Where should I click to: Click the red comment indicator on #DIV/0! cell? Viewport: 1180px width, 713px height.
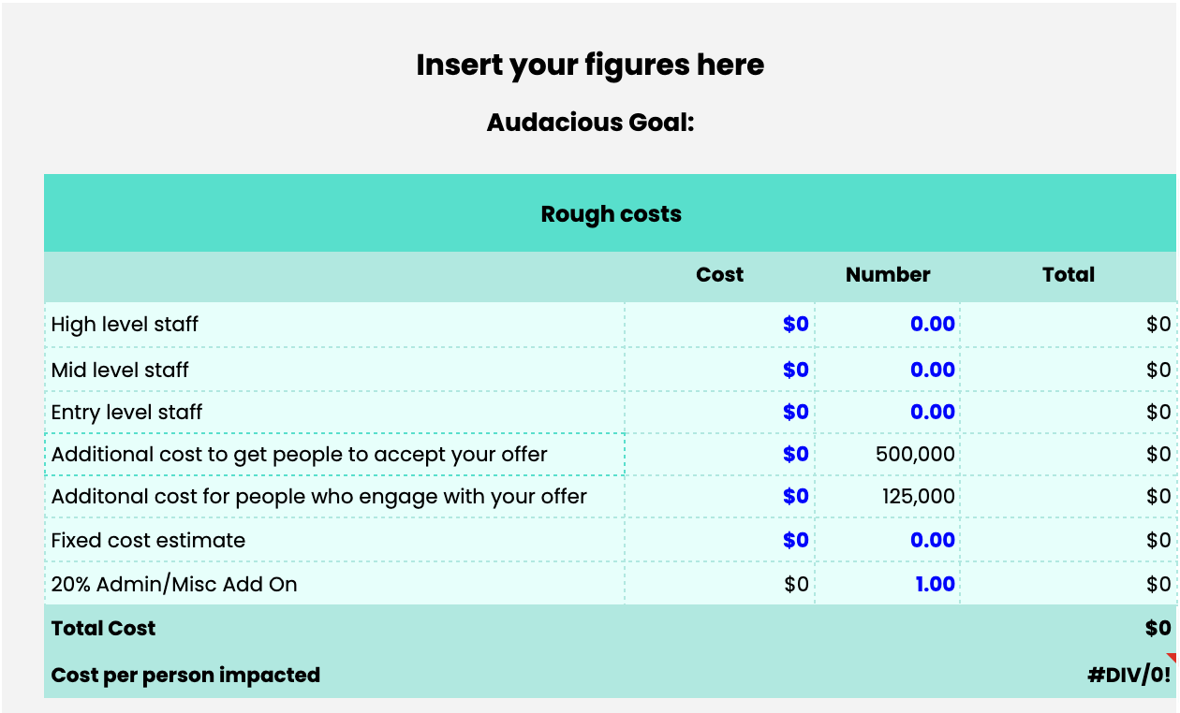coord(1171,657)
